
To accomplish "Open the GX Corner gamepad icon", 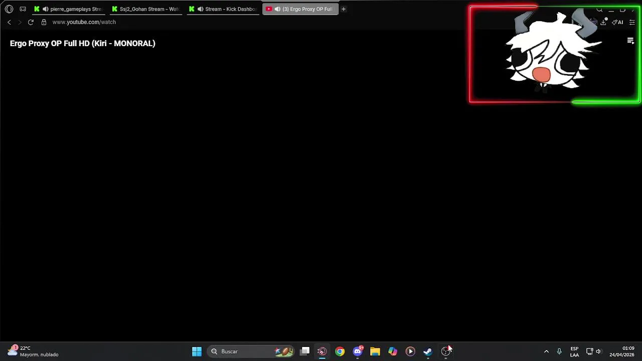I will (23, 9).
